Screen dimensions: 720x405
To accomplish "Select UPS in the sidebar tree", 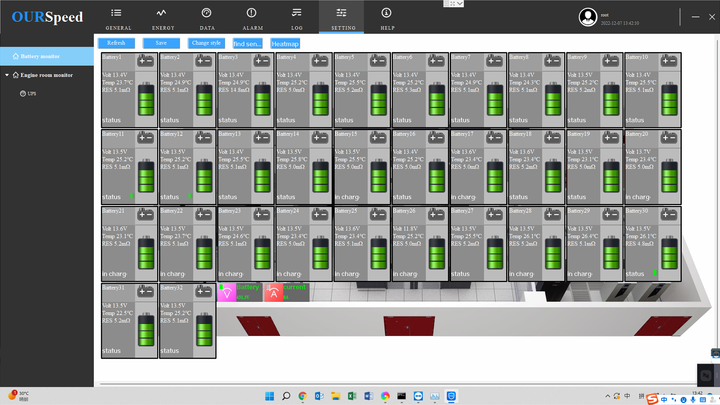I will coord(32,94).
